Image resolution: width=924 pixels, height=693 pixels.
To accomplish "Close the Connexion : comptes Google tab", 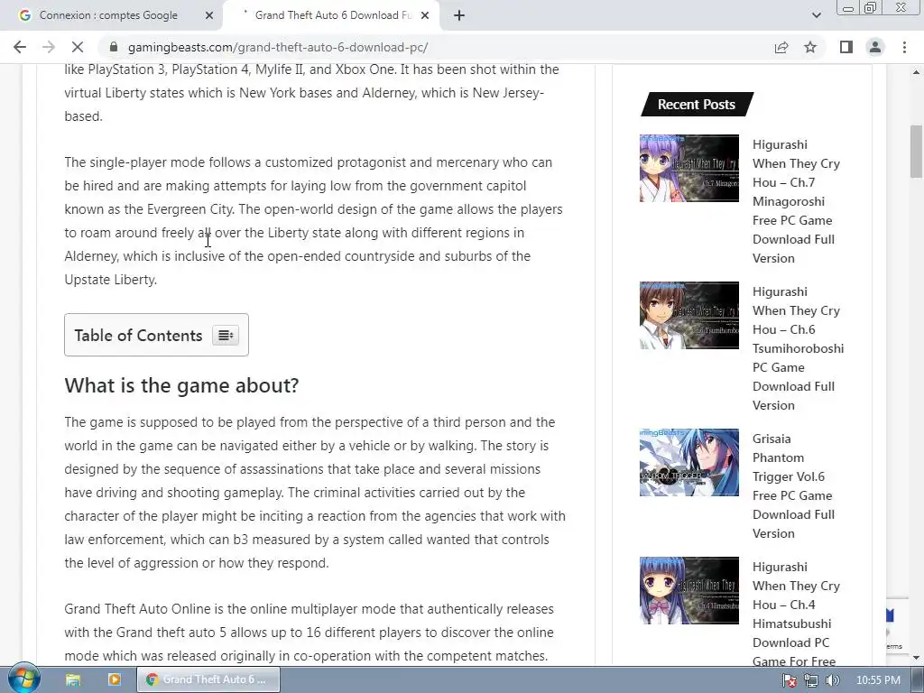I will tap(209, 15).
